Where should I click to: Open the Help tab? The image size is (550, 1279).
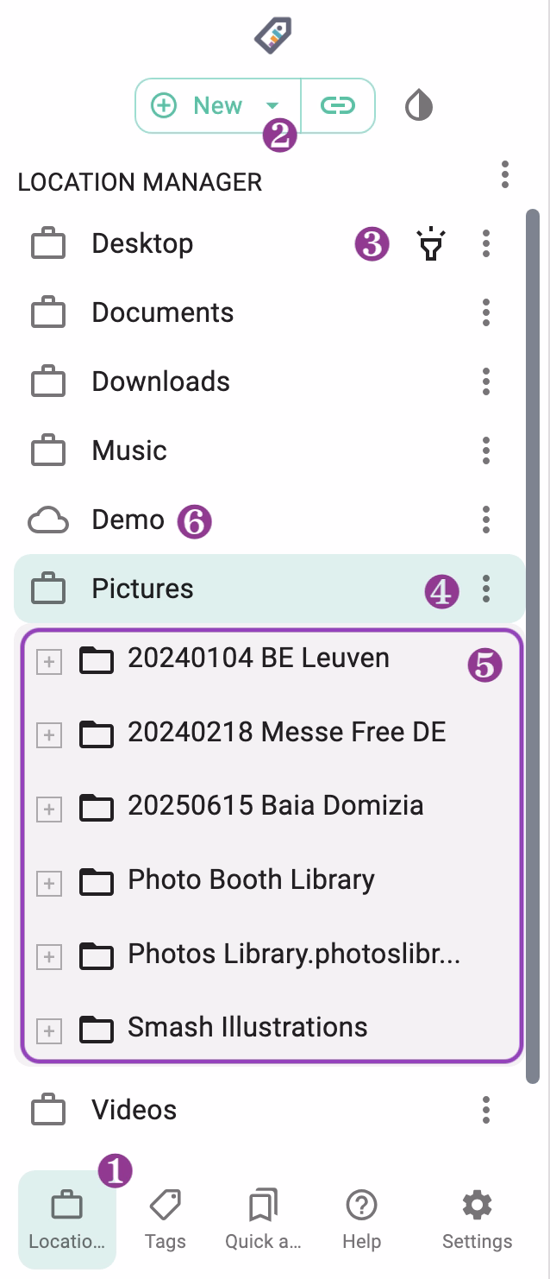(x=361, y=1219)
